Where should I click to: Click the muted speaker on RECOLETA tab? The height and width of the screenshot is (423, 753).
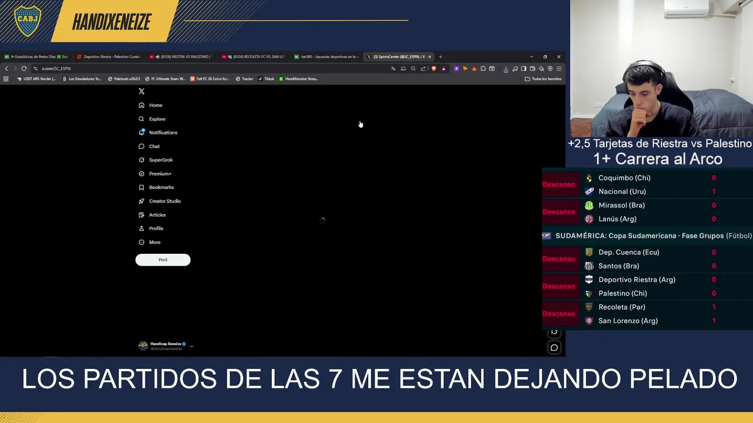[x=229, y=57]
